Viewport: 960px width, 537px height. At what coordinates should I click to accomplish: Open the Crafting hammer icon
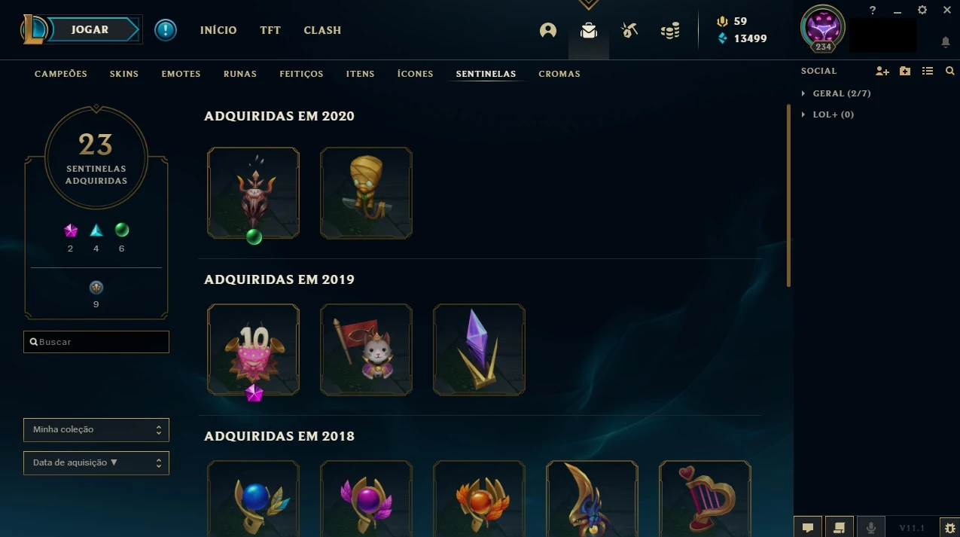pos(629,30)
